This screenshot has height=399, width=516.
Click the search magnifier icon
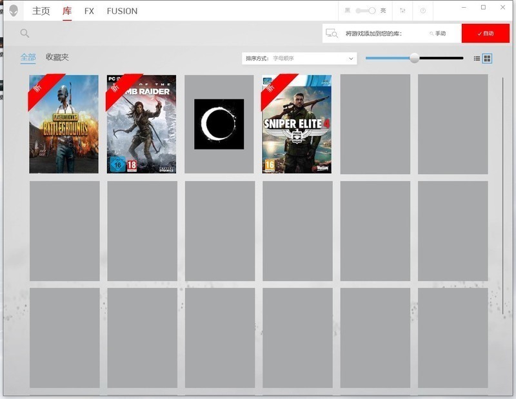pyautogui.click(x=25, y=34)
